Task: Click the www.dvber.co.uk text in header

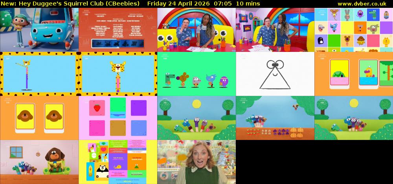Action: click(362, 4)
